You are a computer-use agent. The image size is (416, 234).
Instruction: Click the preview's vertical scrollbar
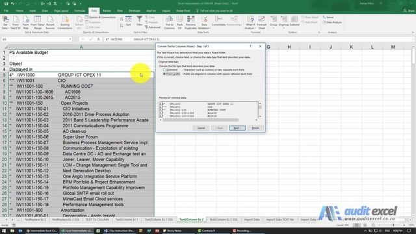coord(260,107)
